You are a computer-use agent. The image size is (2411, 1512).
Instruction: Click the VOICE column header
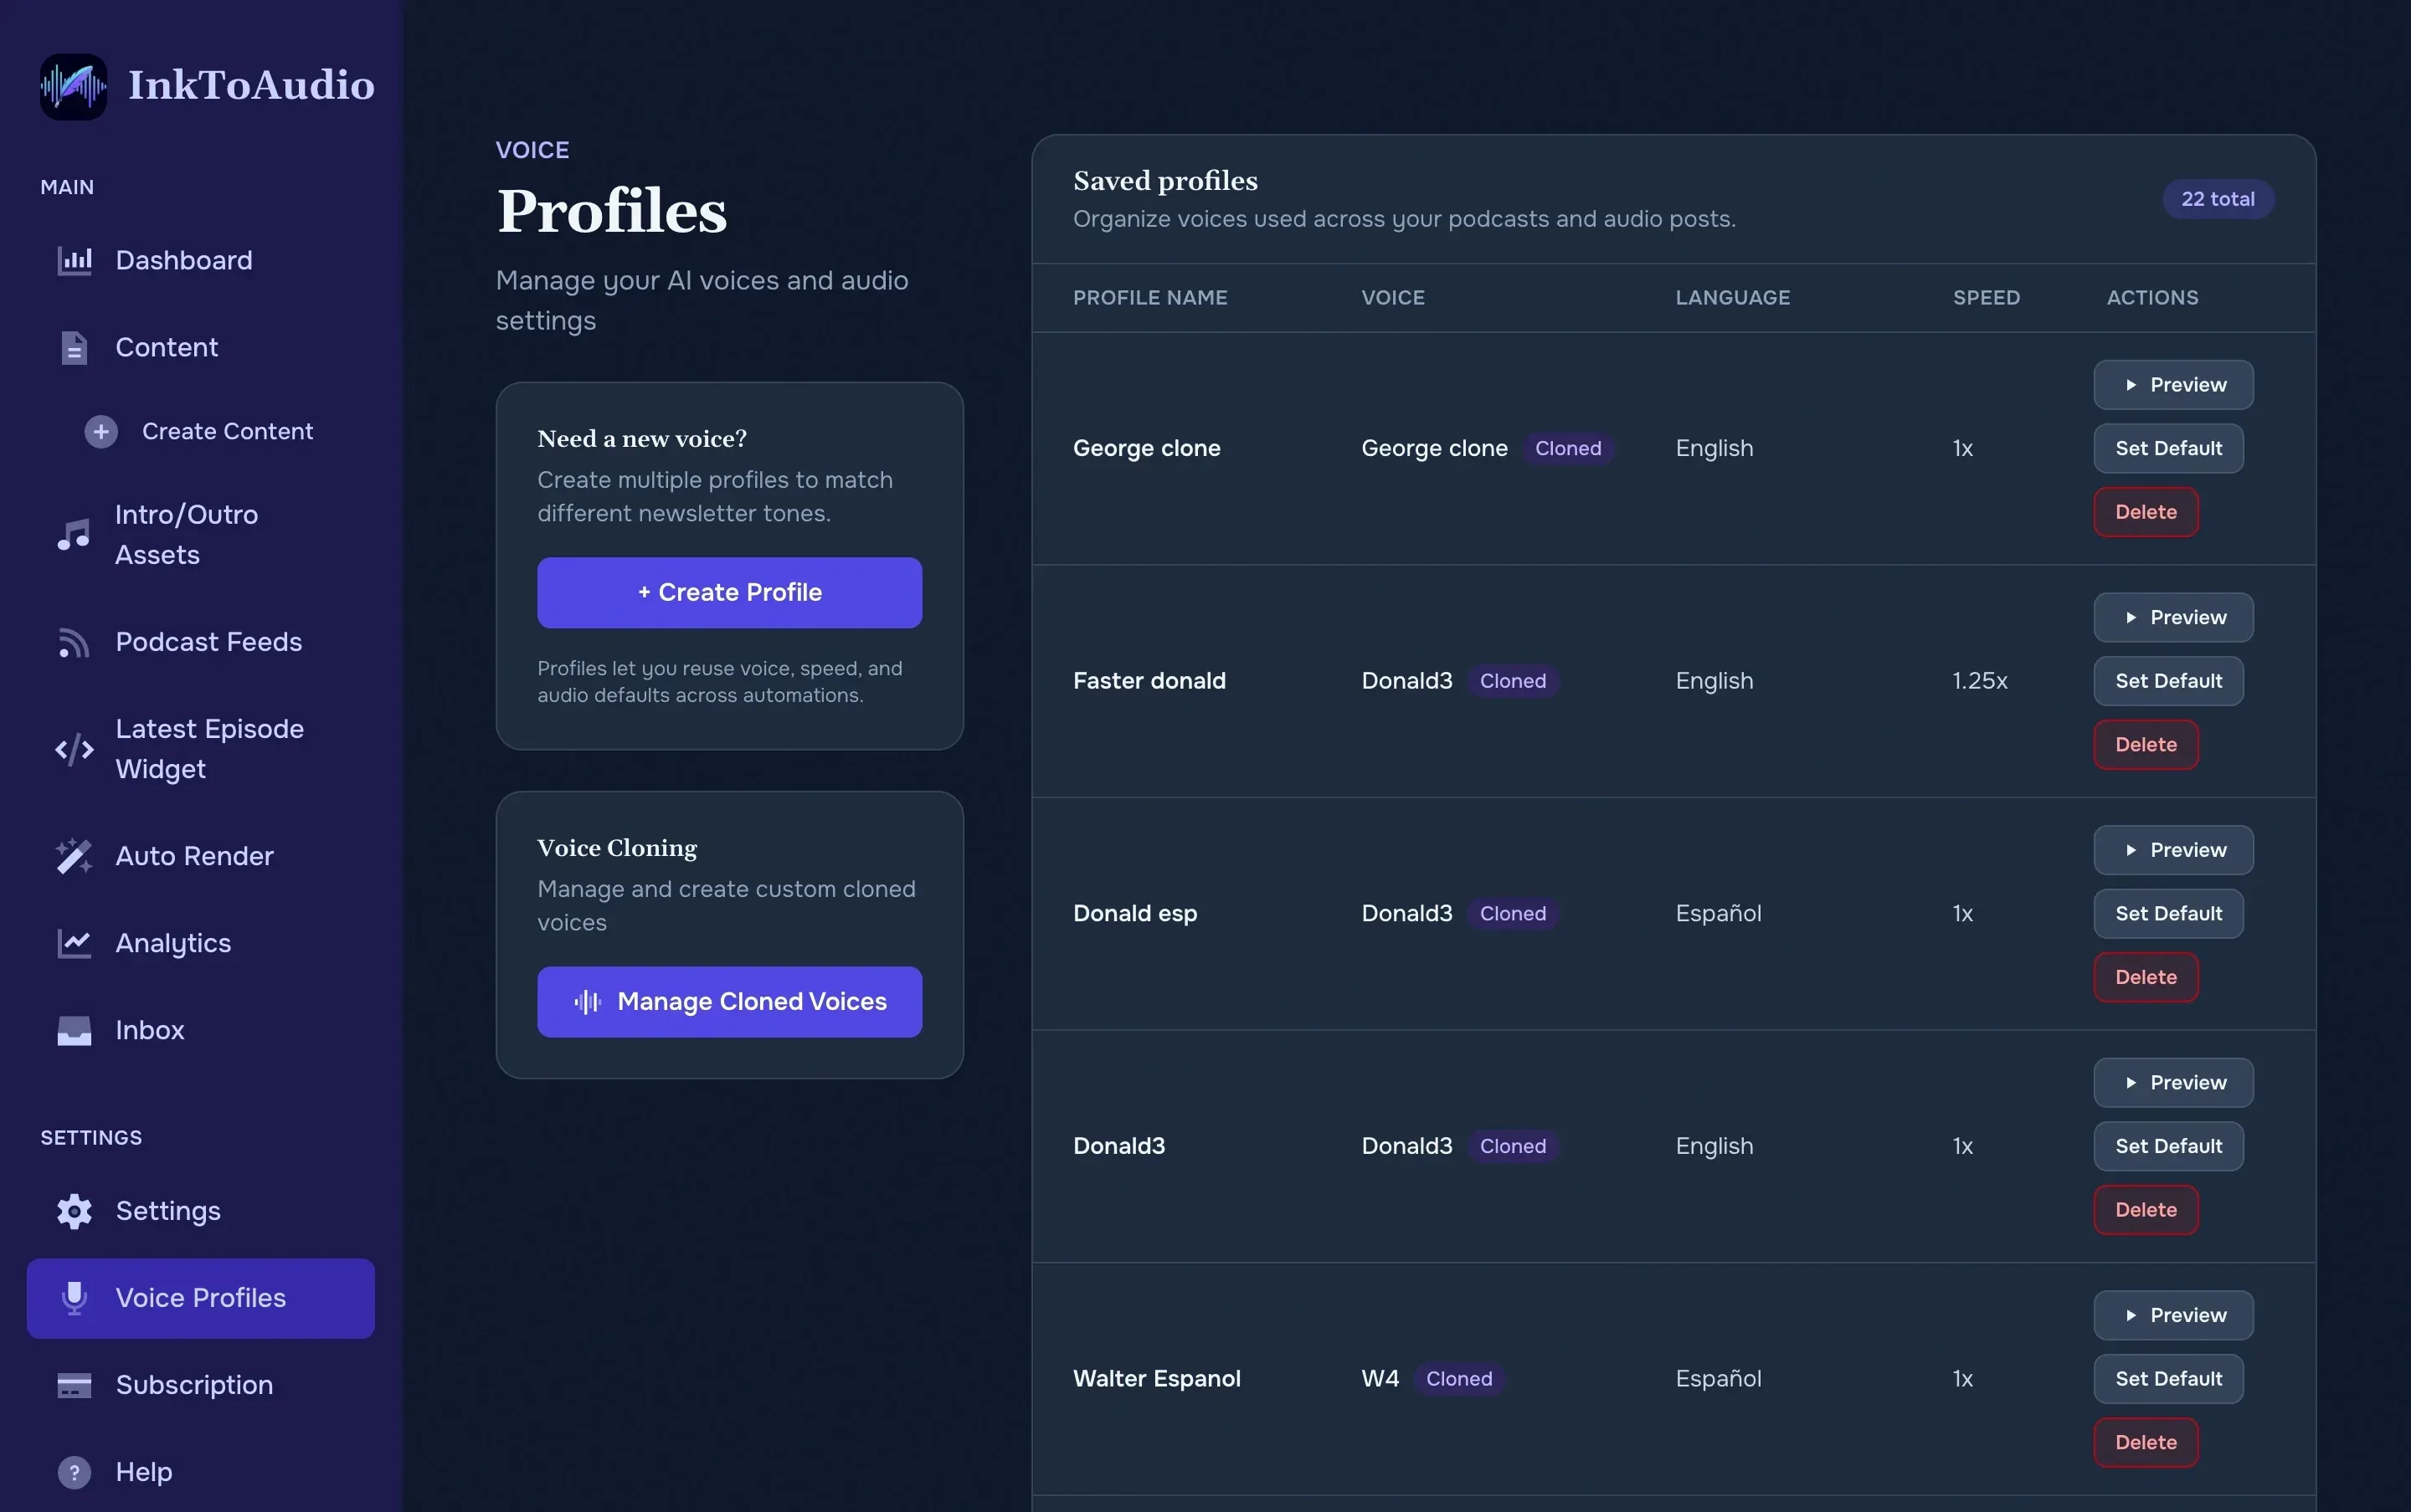tap(1392, 299)
